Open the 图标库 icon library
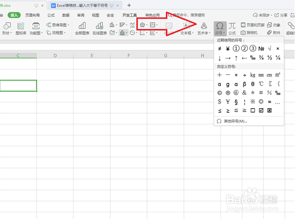The width and height of the screenshot is (295, 219). coord(21,29)
